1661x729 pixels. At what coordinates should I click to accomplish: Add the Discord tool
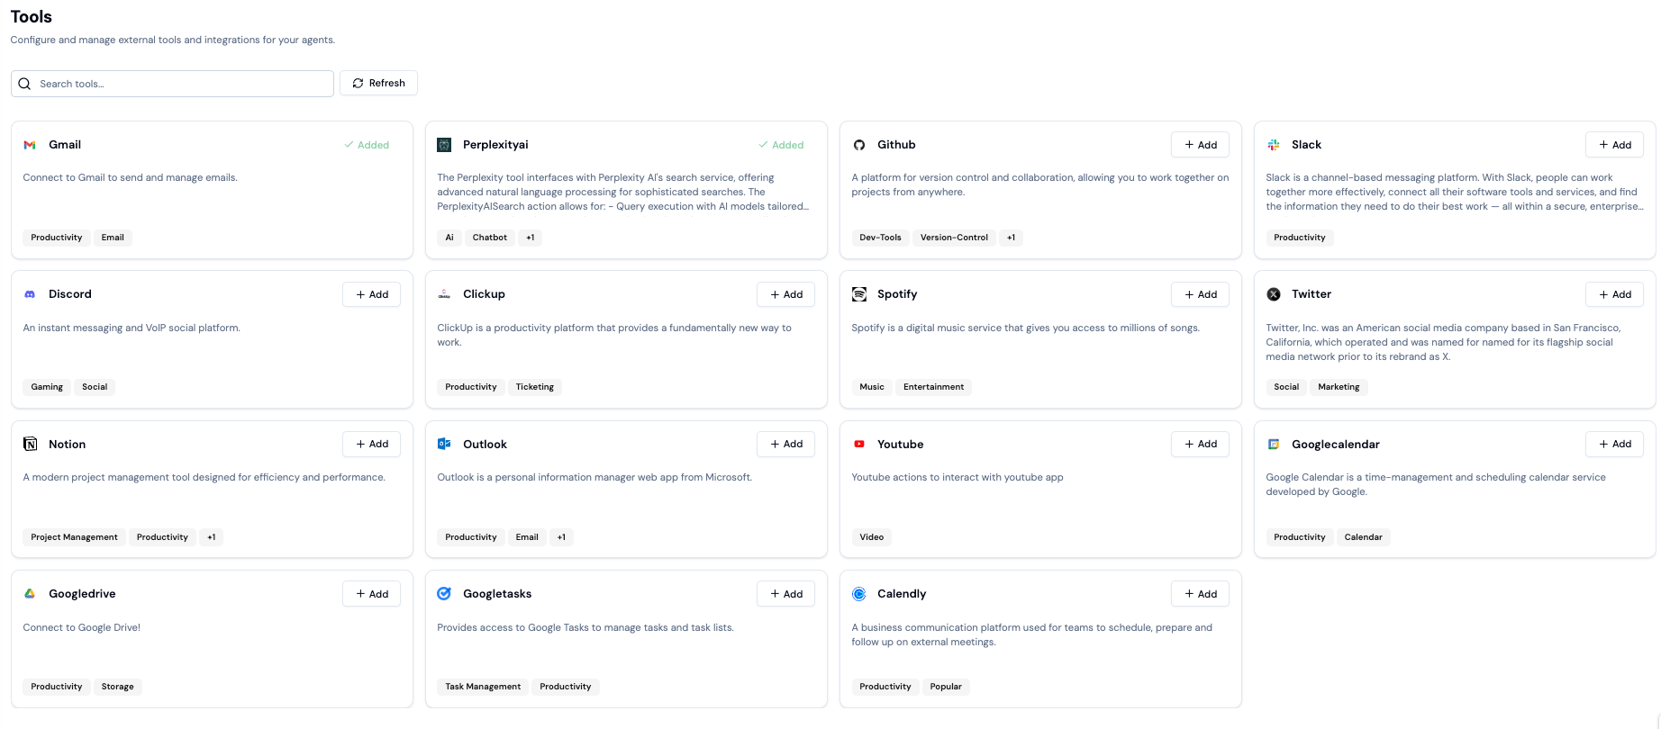(371, 294)
